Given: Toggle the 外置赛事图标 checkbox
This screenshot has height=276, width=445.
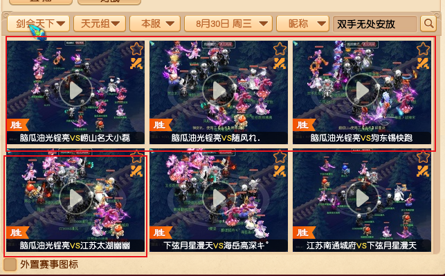Looking at the screenshot, I should [x=10, y=264].
